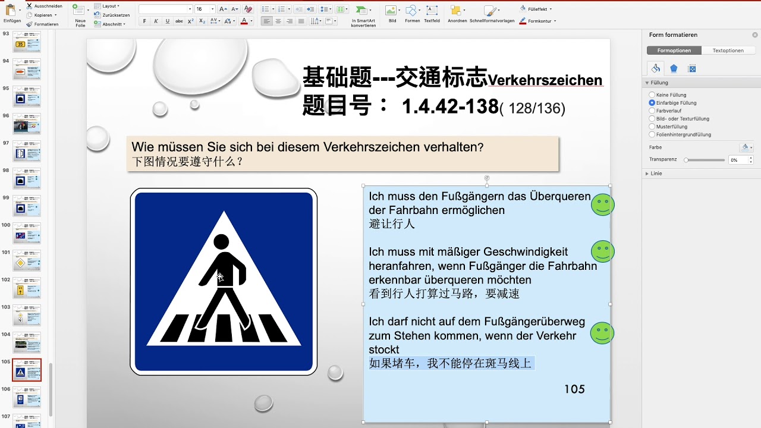Viewport: 761px width, 428px height.
Task: Open the Formen shapes gallery
Action: [412, 14]
